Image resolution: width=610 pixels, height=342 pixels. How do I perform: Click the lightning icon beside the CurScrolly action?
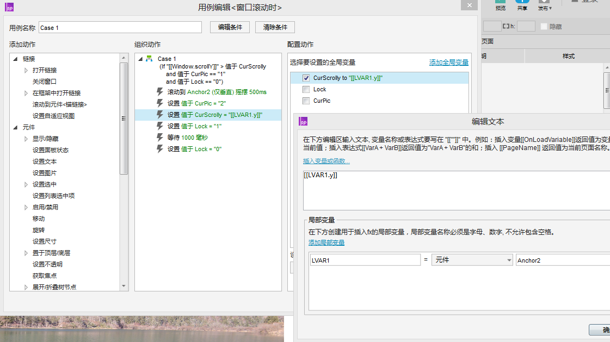pos(159,115)
